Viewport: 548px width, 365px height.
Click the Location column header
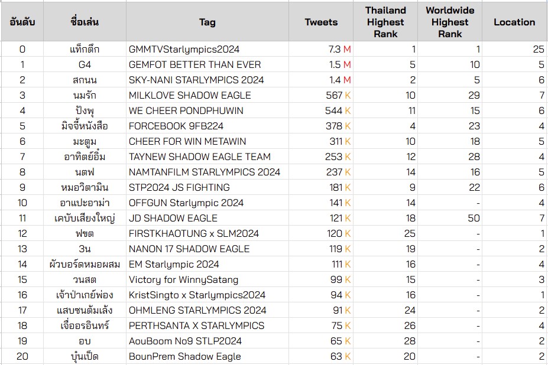tap(514, 22)
